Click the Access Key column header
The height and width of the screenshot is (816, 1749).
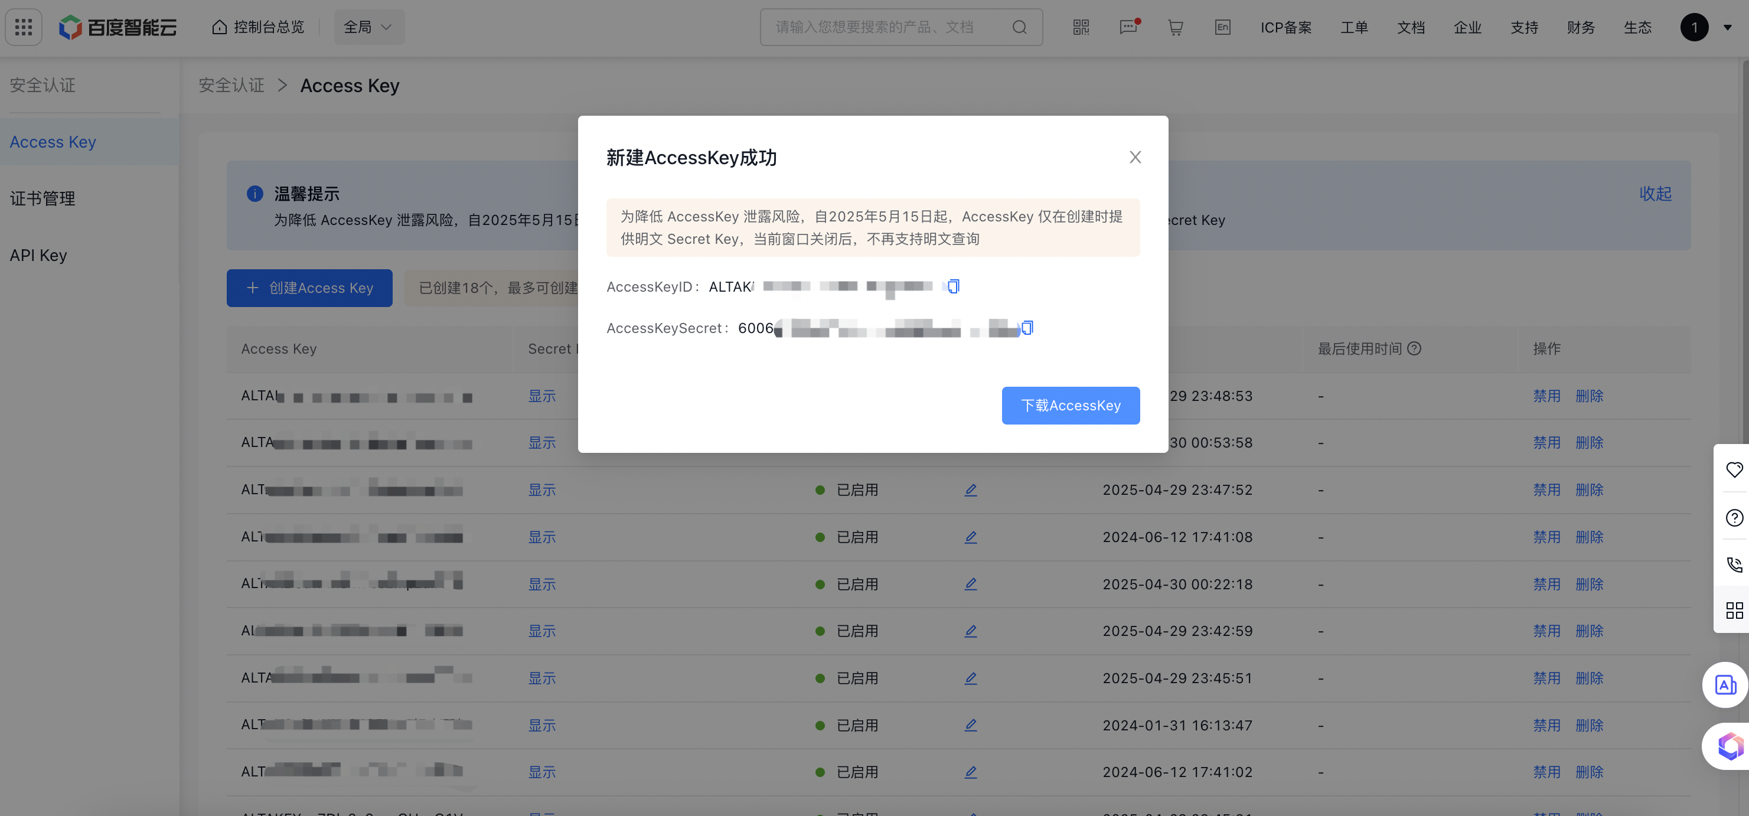coord(278,348)
